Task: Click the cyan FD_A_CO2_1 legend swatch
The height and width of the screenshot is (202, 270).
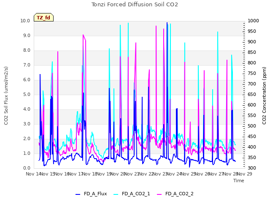Action: point(116,194)
